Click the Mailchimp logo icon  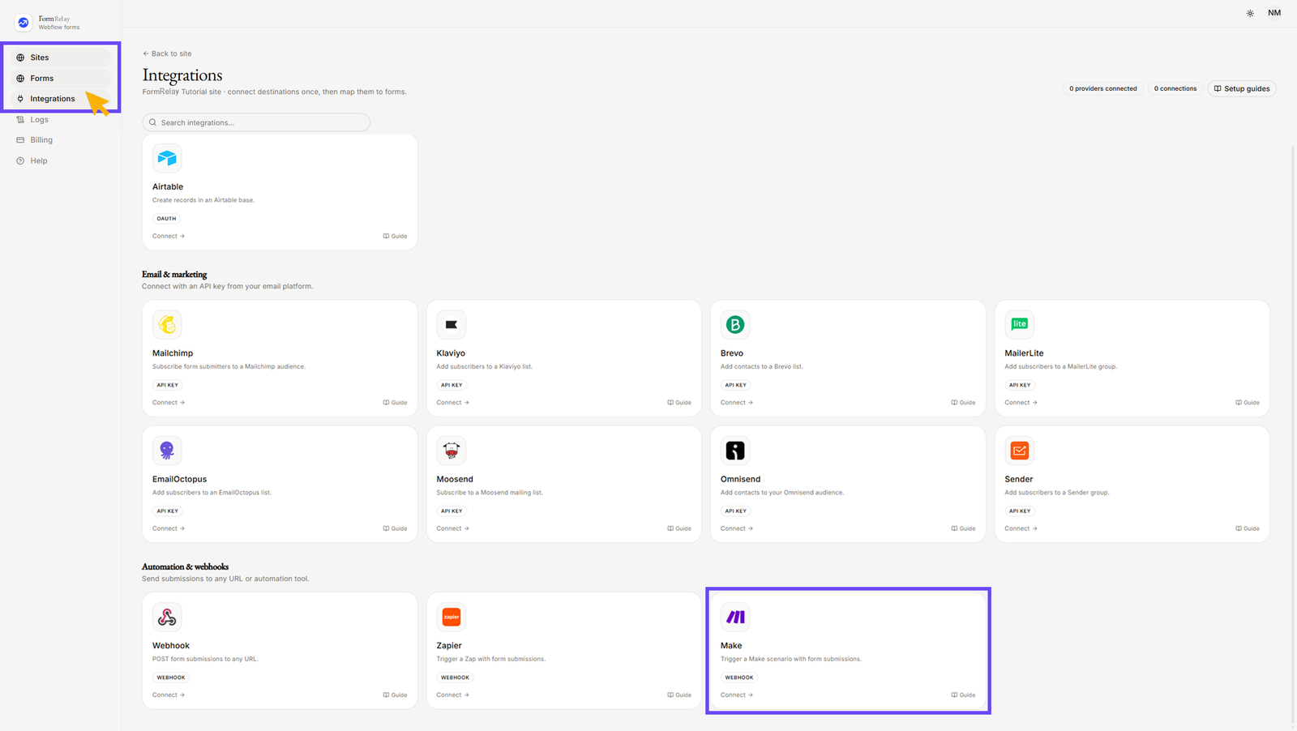(167, 324)
